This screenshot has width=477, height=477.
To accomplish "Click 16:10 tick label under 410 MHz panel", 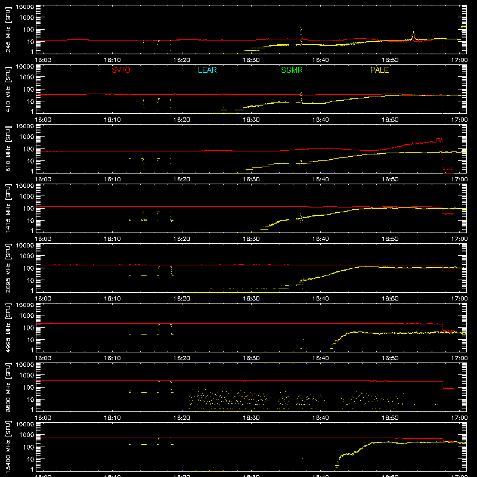I will click(112, 120).
